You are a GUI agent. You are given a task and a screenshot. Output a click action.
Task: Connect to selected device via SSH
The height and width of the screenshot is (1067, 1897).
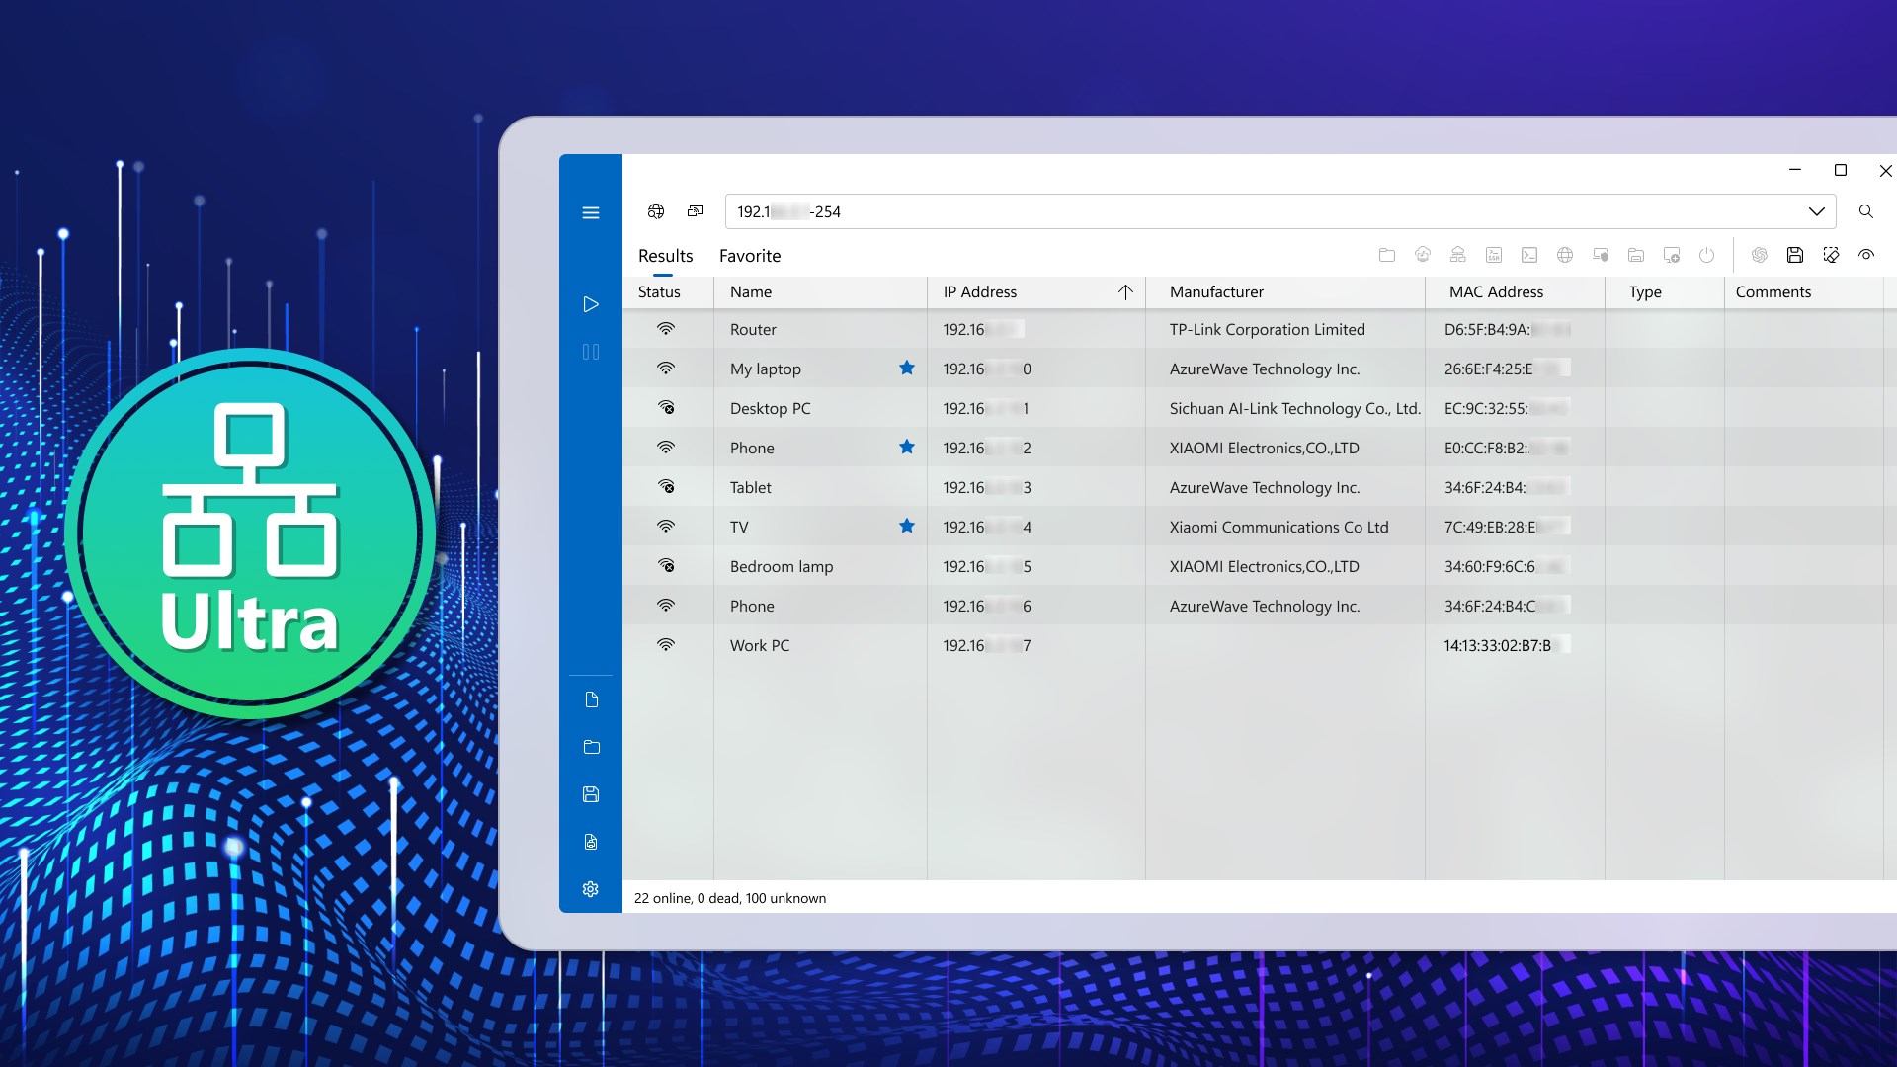(1494, 255)
